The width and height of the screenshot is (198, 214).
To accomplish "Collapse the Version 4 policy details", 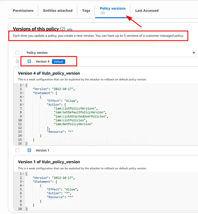I will [x=29, y=61].
